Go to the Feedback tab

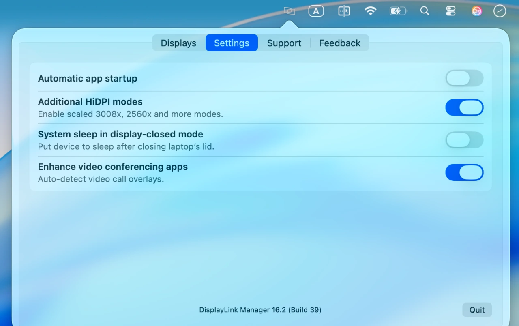[340, 43]
